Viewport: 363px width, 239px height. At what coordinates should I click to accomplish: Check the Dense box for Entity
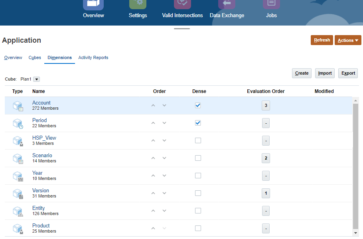pos(198,211)
